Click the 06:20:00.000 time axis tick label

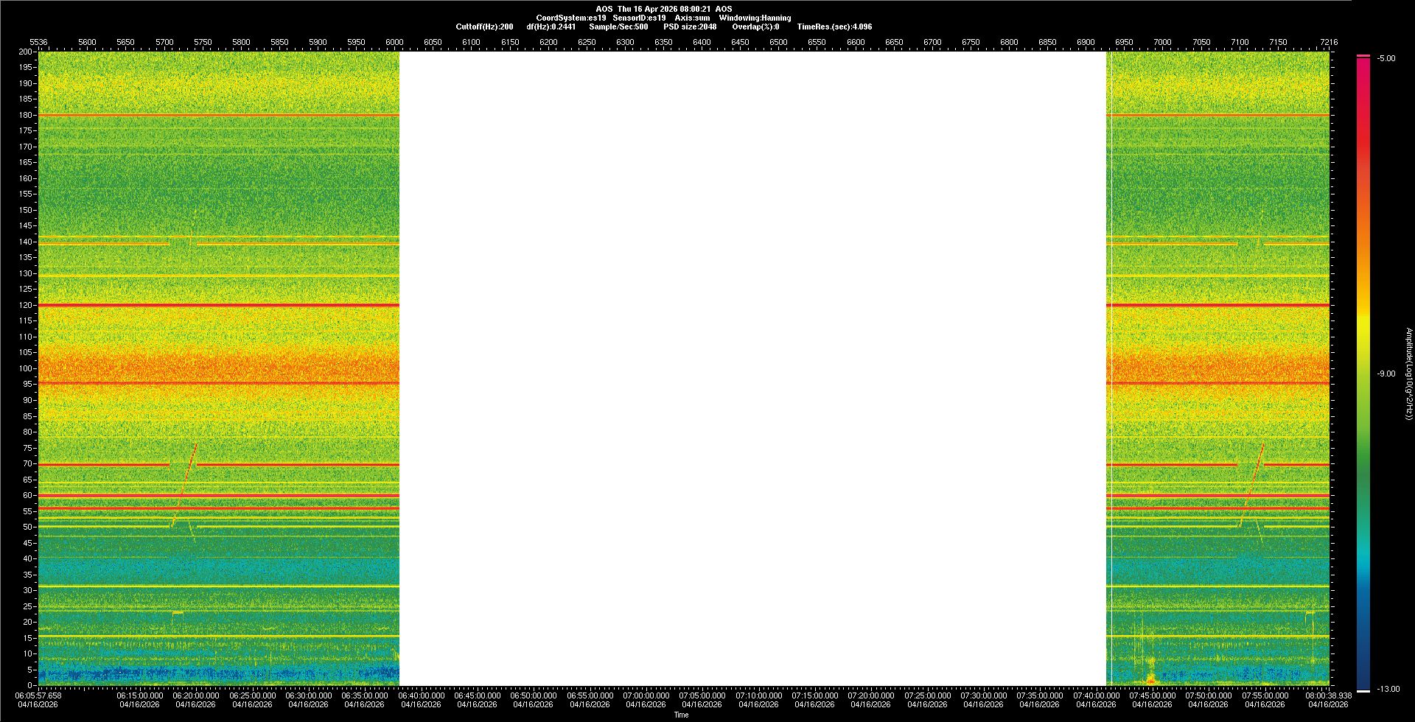click(195, 695)
